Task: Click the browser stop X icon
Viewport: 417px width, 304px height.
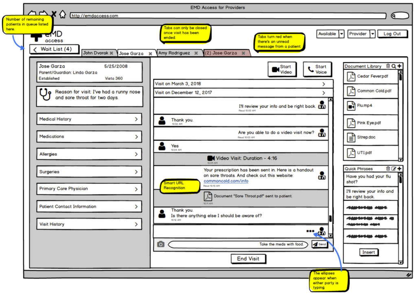Action: coord(54,14)
